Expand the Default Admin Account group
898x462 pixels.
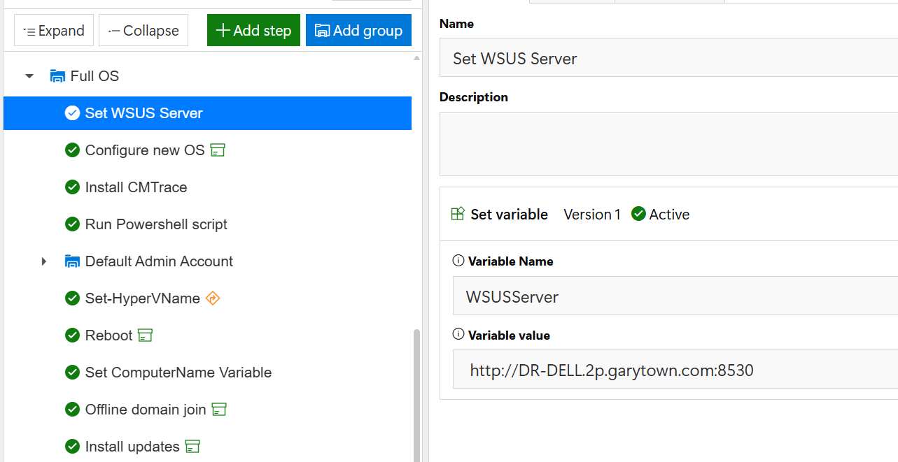point(43,261)
